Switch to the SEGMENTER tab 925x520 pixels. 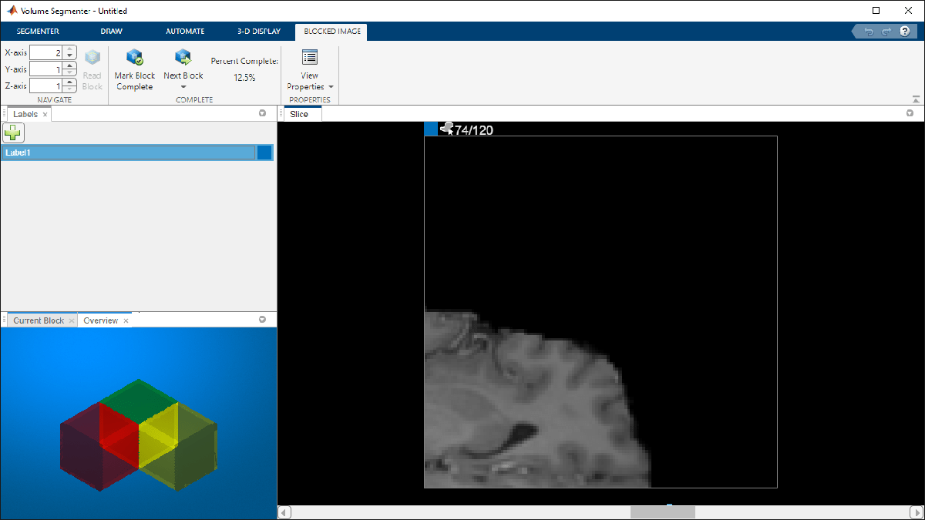[38, 32]
